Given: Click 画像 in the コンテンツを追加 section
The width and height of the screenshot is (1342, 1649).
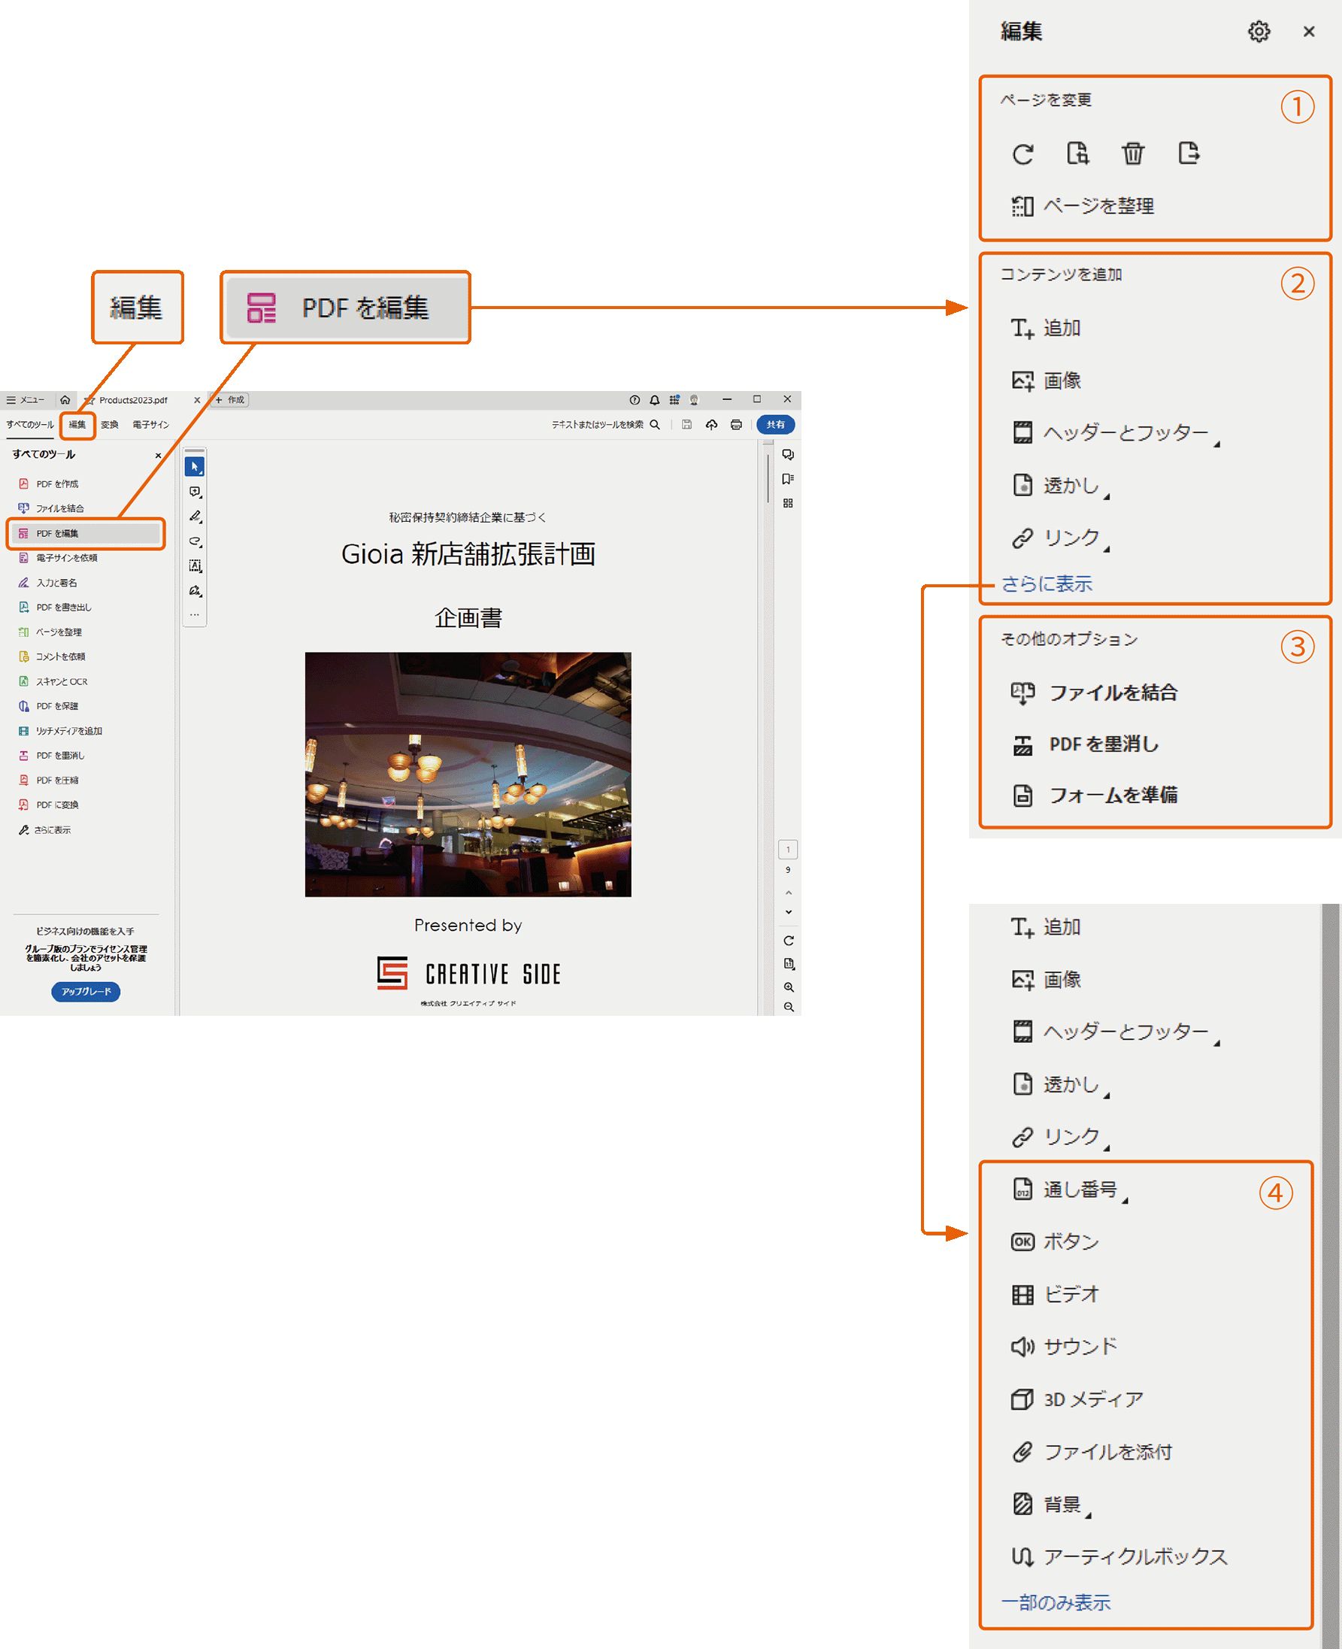Looking at the screenshot, I should pyautogui.click(x=1047, y=380).
